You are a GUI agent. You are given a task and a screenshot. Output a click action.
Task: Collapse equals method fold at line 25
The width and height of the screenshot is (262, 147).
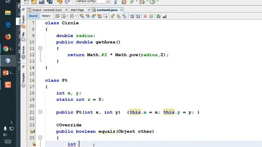click(40, 138)
